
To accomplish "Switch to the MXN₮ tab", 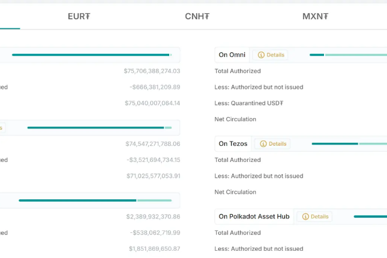I will [315, 16].
